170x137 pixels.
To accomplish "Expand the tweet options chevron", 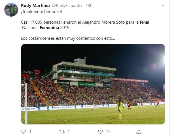I will pos(163,6).
